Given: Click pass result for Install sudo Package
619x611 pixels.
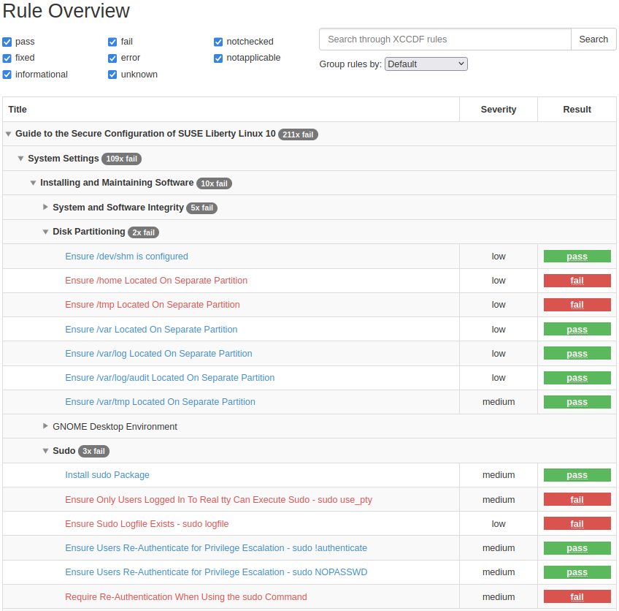Looking at the screenshot, I should click(x=577, y=475).
